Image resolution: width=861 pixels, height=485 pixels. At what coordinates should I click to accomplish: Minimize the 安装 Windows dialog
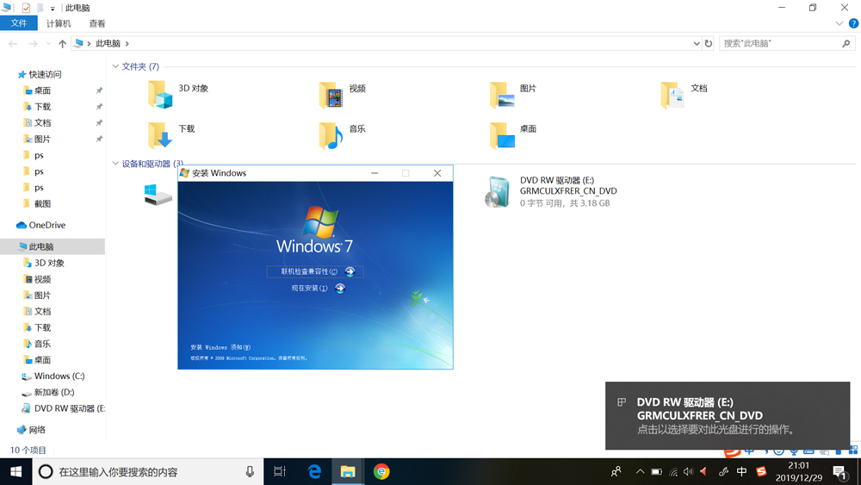375,173
